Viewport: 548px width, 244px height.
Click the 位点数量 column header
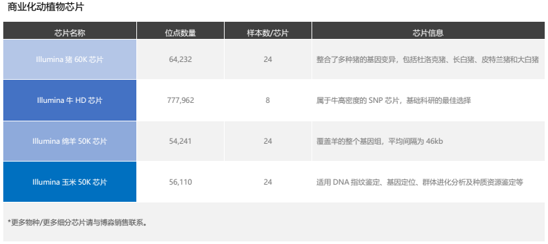(180, 33)
